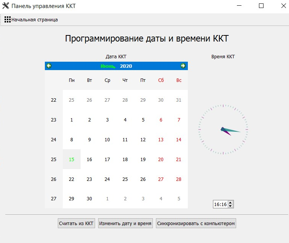
Task: Select June 30 in the calendar
Action: click(89, 199)
